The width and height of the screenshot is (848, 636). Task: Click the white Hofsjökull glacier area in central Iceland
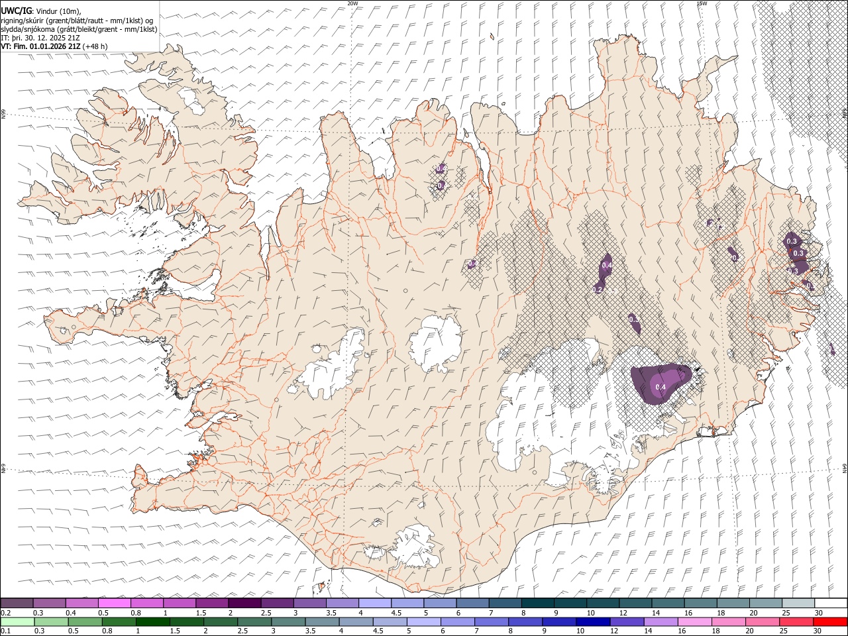tap(435, 343)
